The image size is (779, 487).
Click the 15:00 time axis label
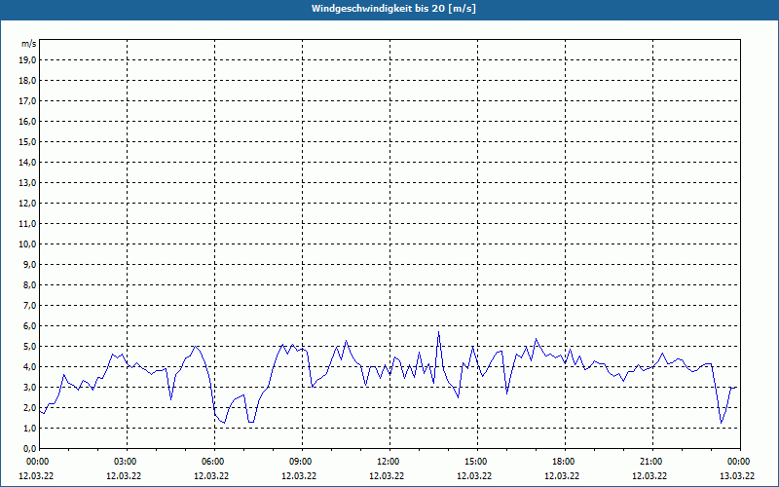pyautogui.click(x=476, y=462)
